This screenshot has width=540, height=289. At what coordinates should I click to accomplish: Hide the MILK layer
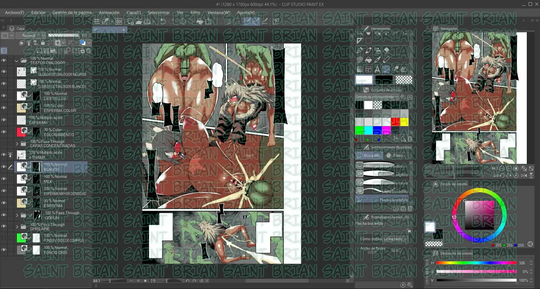[x=4, y=179]
